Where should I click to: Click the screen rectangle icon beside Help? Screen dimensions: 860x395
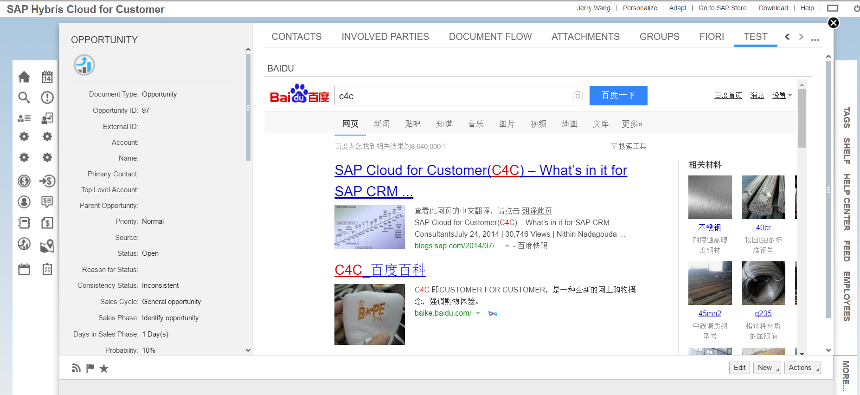833,8
